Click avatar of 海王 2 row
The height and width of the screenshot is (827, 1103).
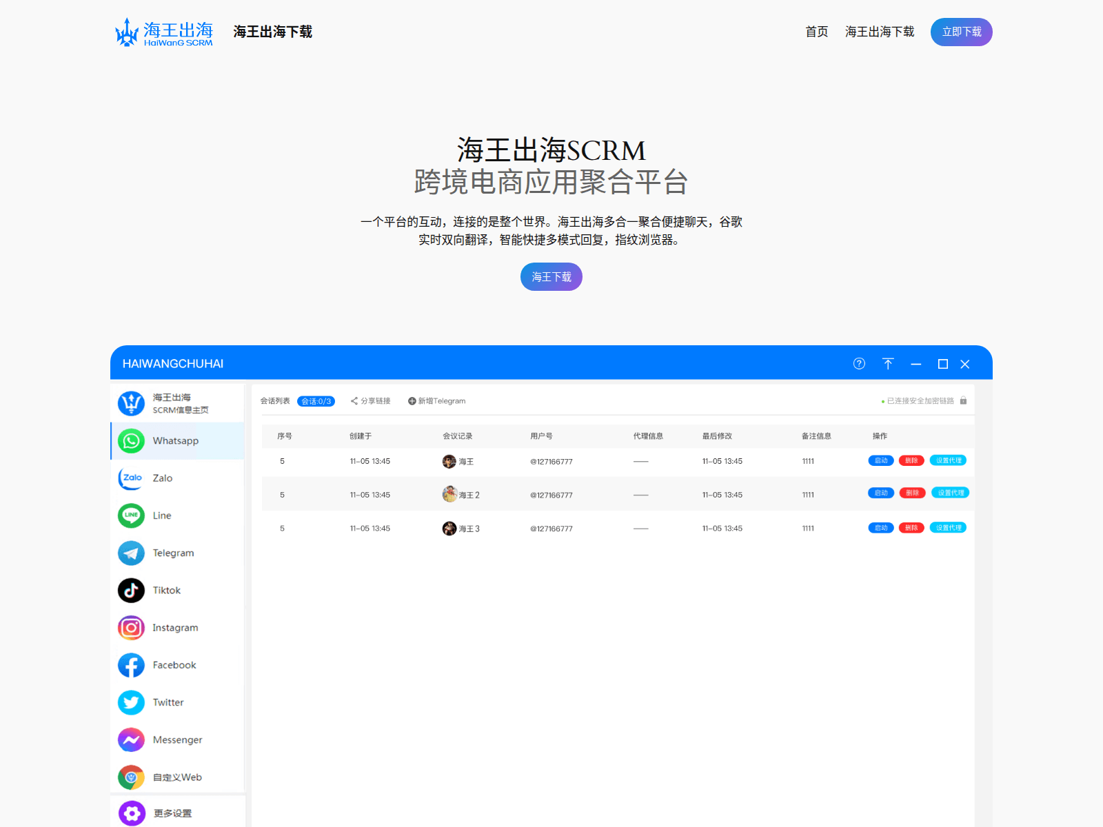pyautogui.click(x=449, y=494)
